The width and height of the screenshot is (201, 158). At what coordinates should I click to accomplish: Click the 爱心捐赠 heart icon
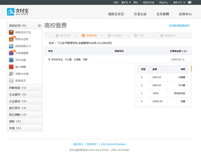point(11,67)
